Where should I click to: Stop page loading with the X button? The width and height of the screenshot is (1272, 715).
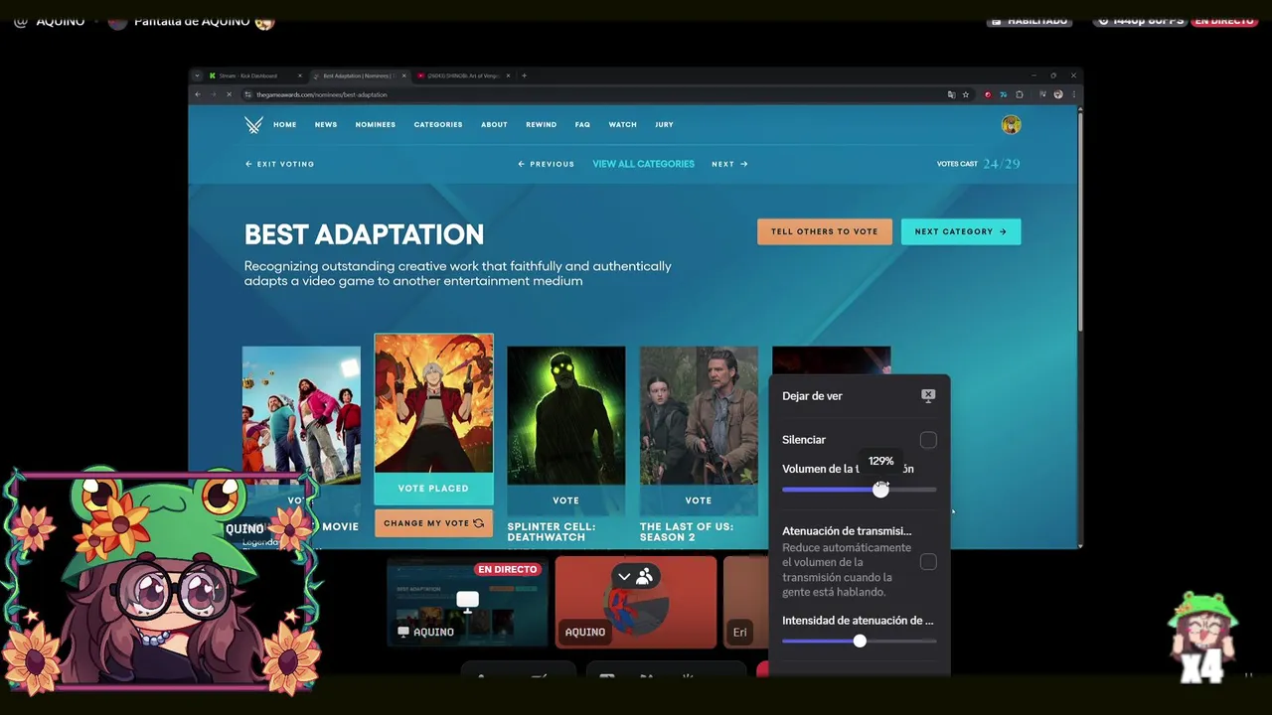pyautogui.click(x=229, y=94)
